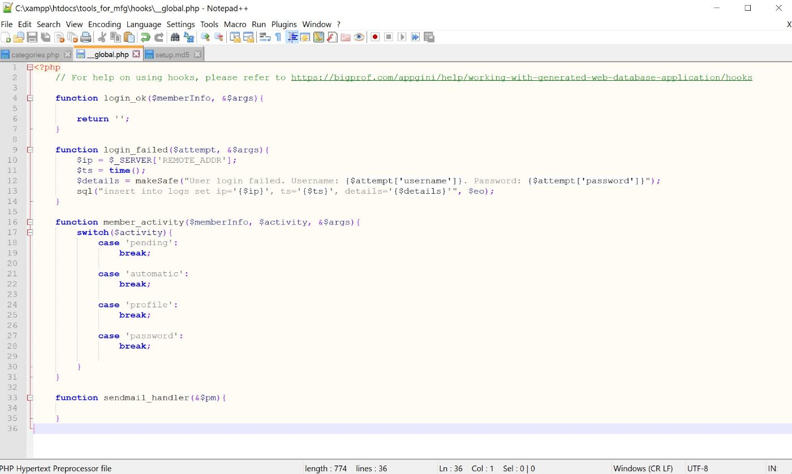Zoom in using the magnifier plus icon
792x474 pixels.
(x=205, y=37)
